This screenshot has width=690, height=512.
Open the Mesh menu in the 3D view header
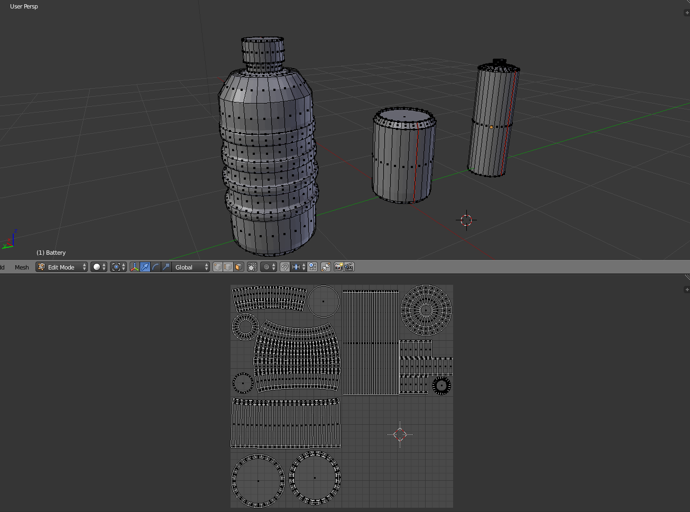click(x=22, y=267)
